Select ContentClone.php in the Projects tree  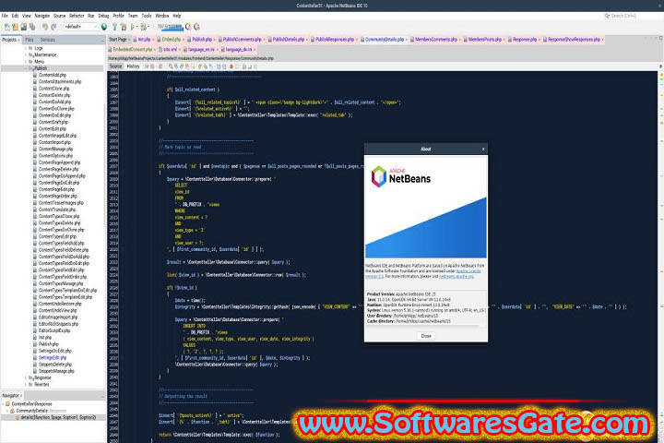click(x=53, y=89)
